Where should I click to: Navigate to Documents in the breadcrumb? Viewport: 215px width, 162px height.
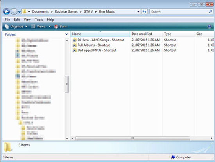point(40,11)
